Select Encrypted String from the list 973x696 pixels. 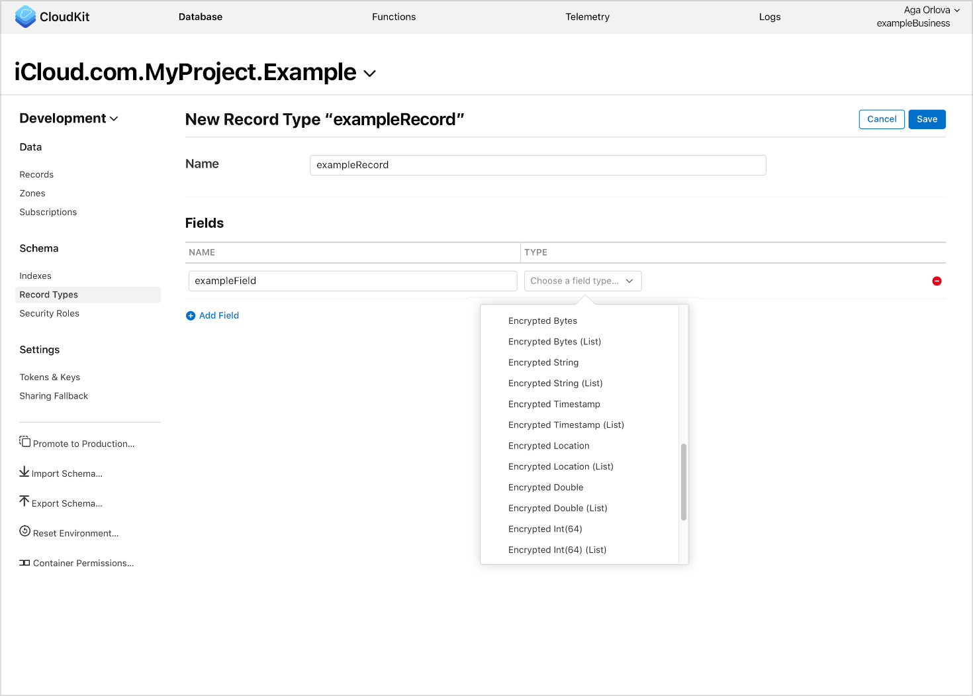point(543,362)
